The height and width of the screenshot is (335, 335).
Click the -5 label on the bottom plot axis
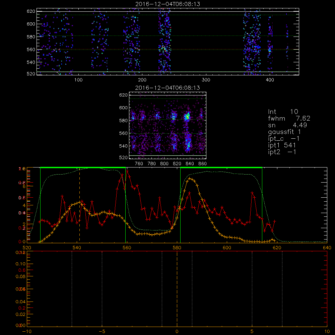coord(102,332)
